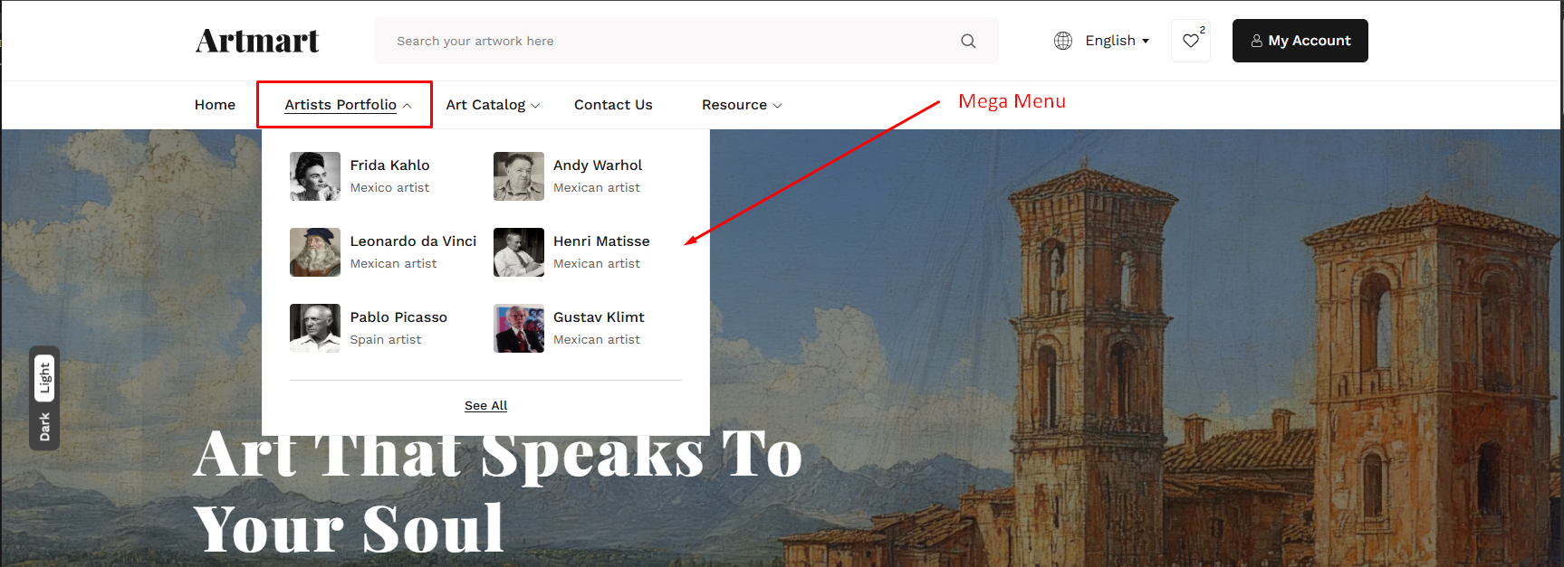Open Gustav Klimt's portrait thumbnail
This screenshot has width=1564, height=567.
pos(518,328)
